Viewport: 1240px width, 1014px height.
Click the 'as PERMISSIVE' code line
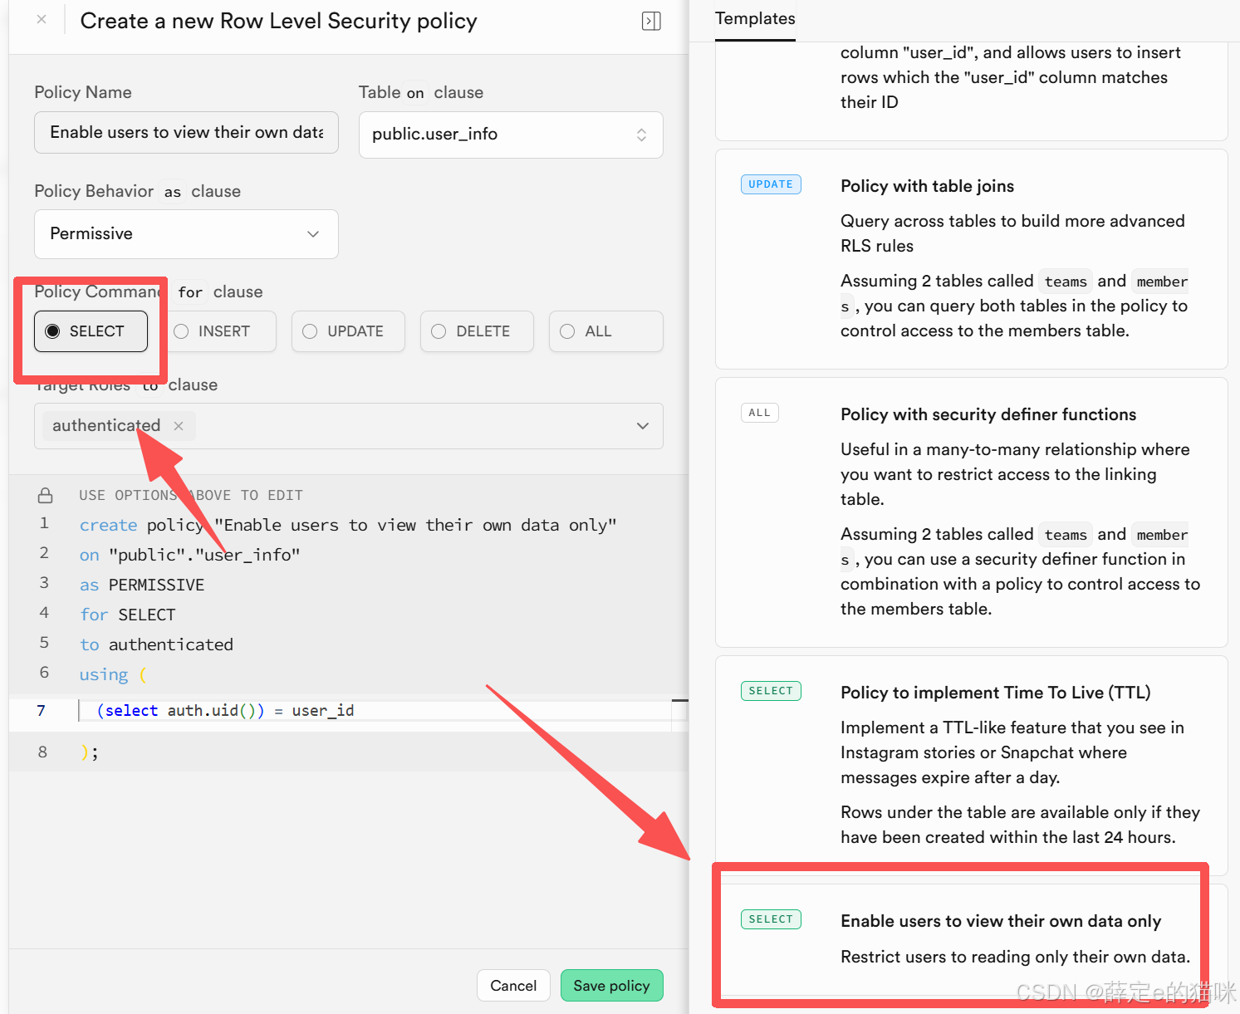coord(142,585)
